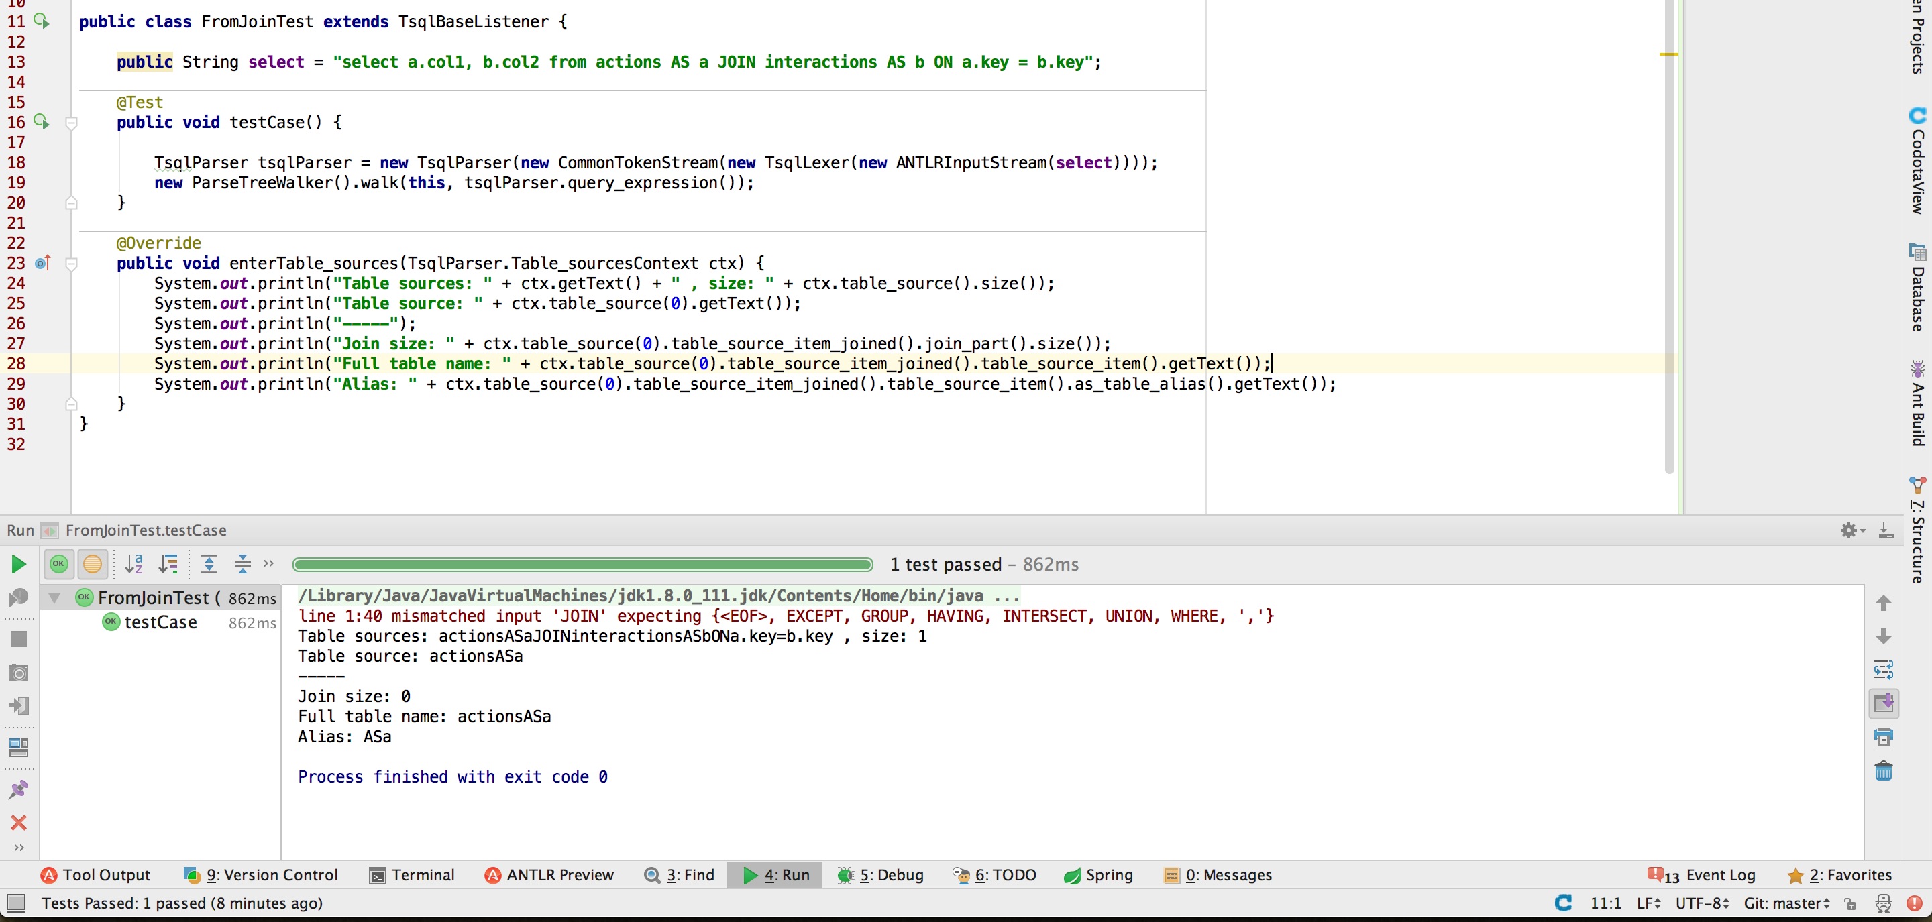Clear the console with trash icon

point(1884,770)
